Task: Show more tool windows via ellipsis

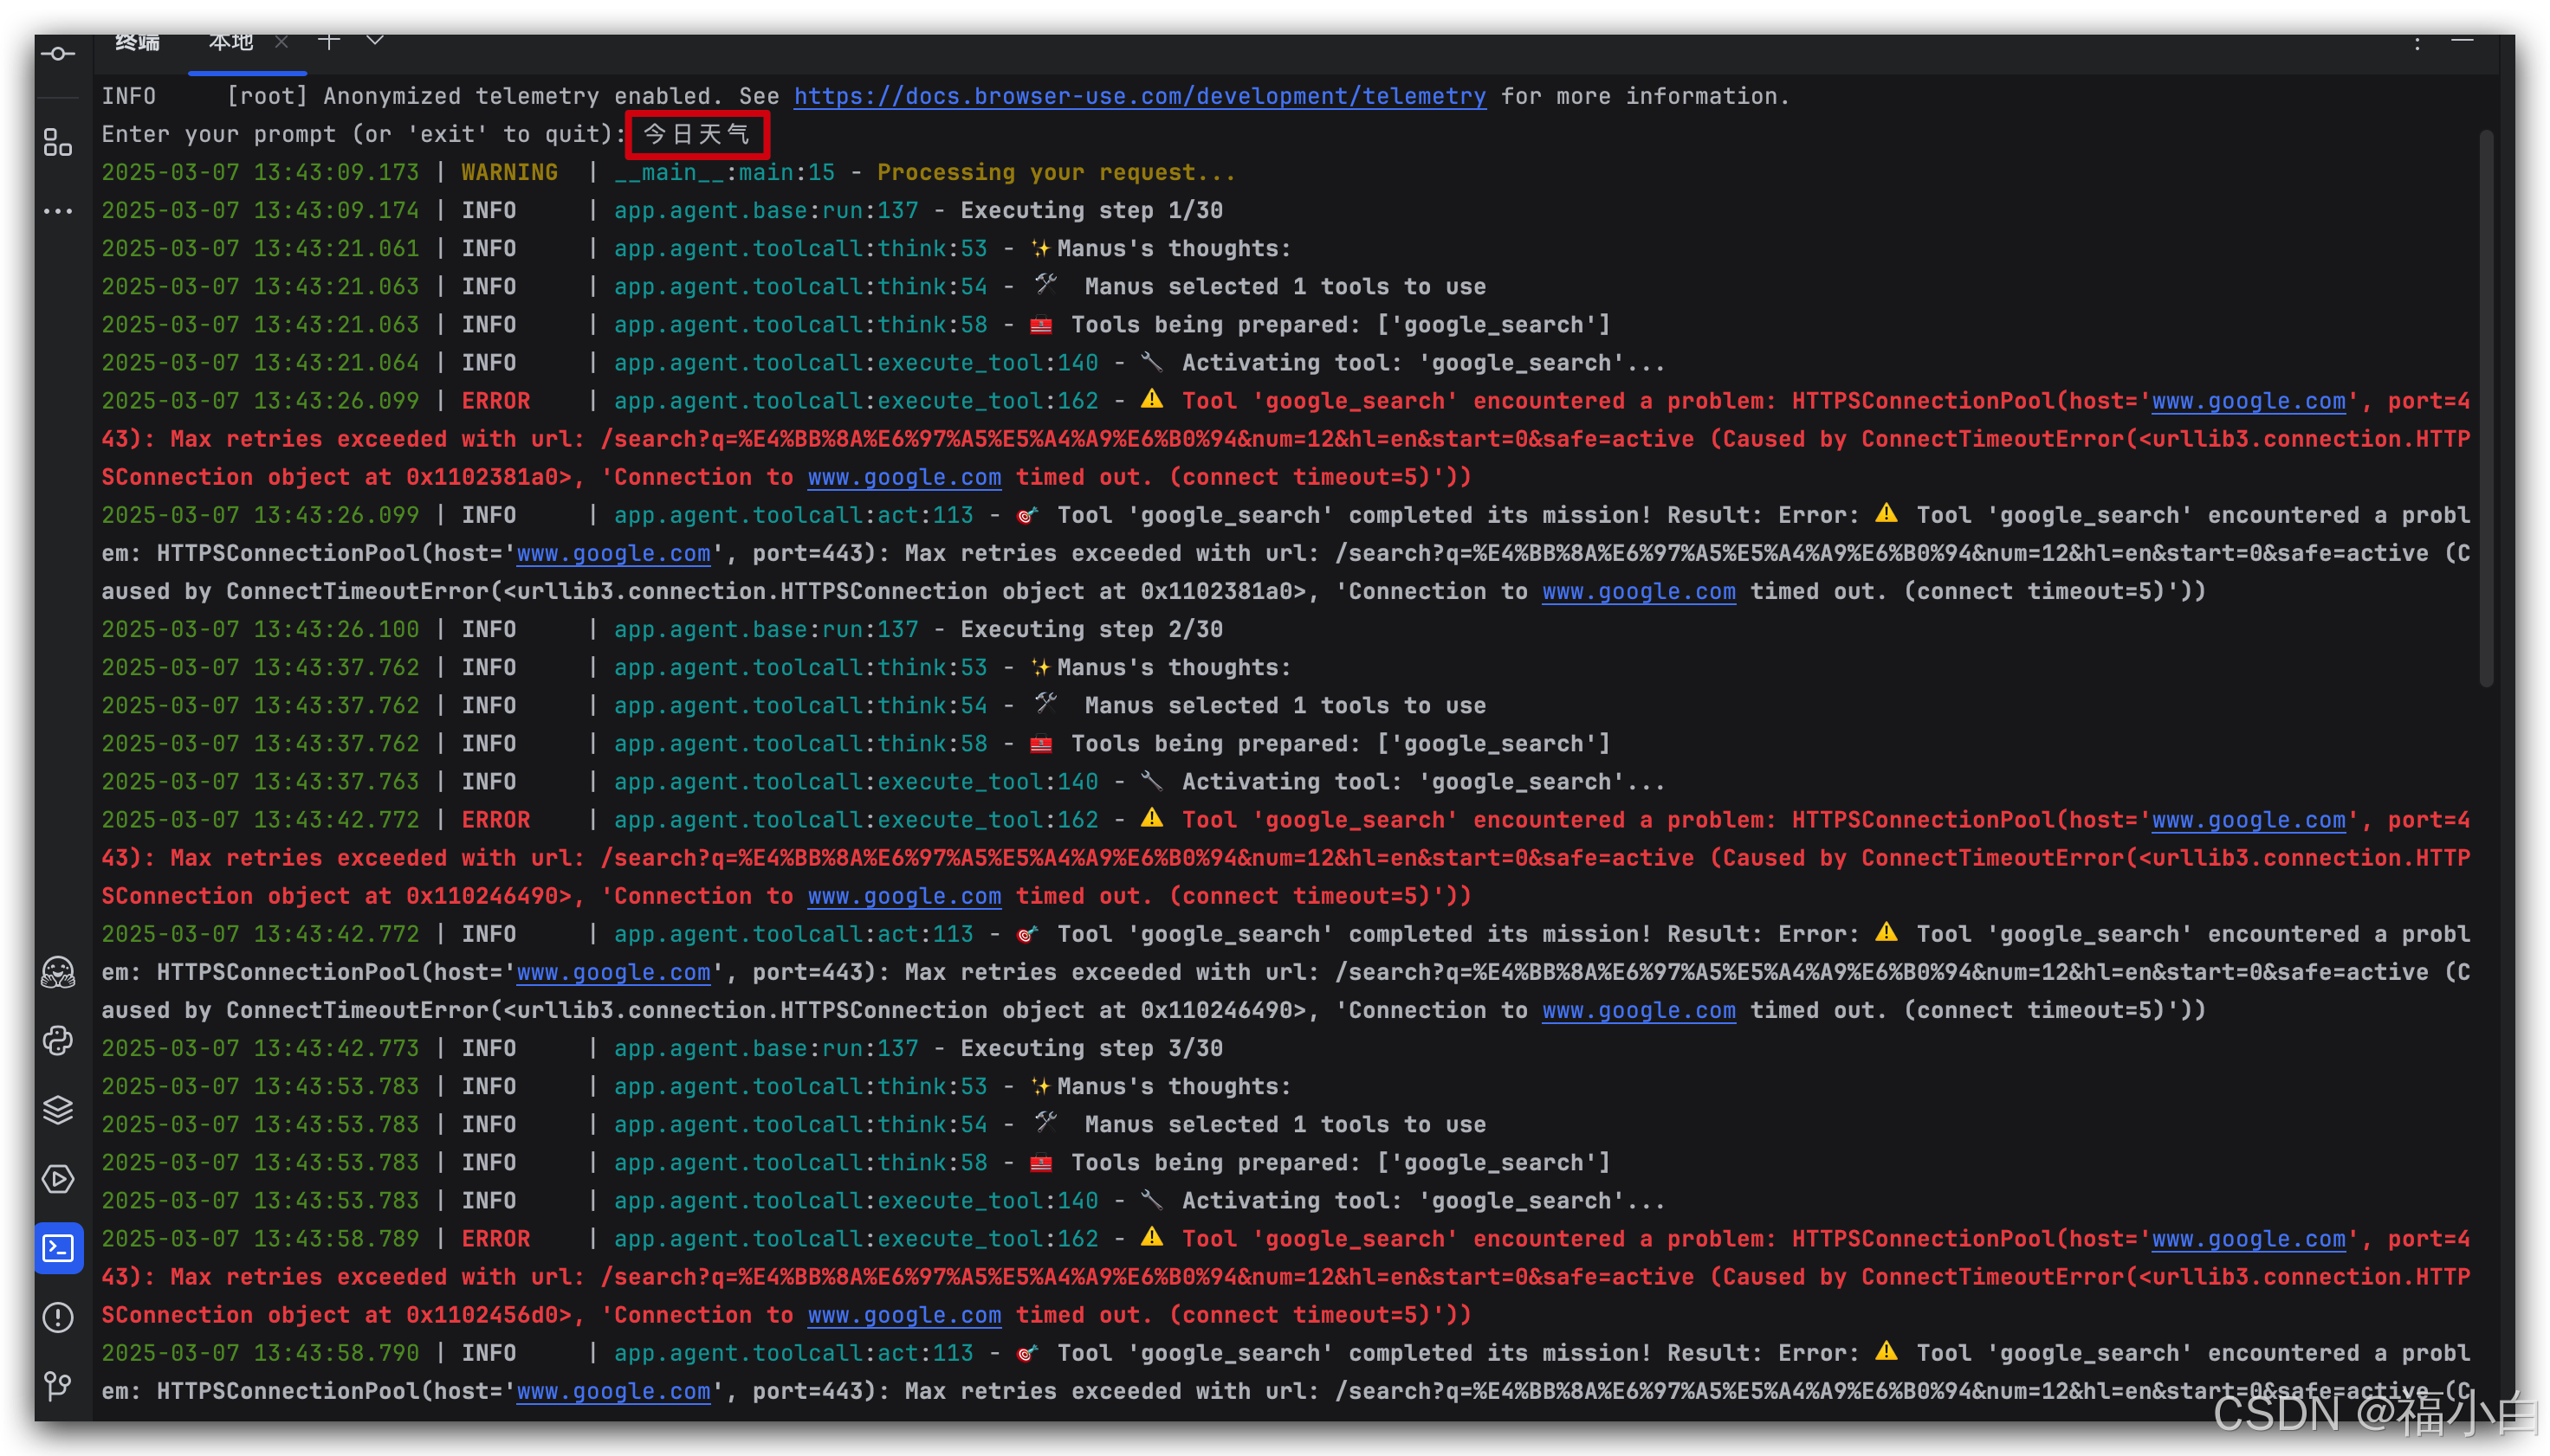Action: pos(57,211)
